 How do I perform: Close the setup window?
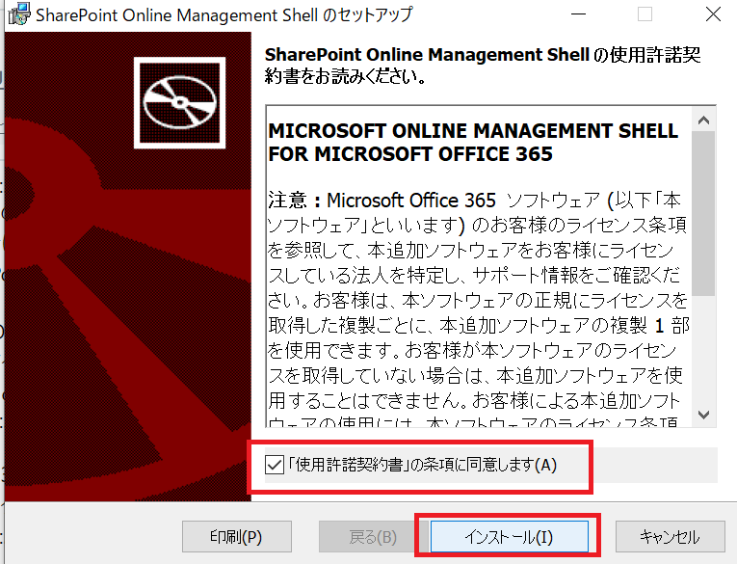tap(713, 14)
